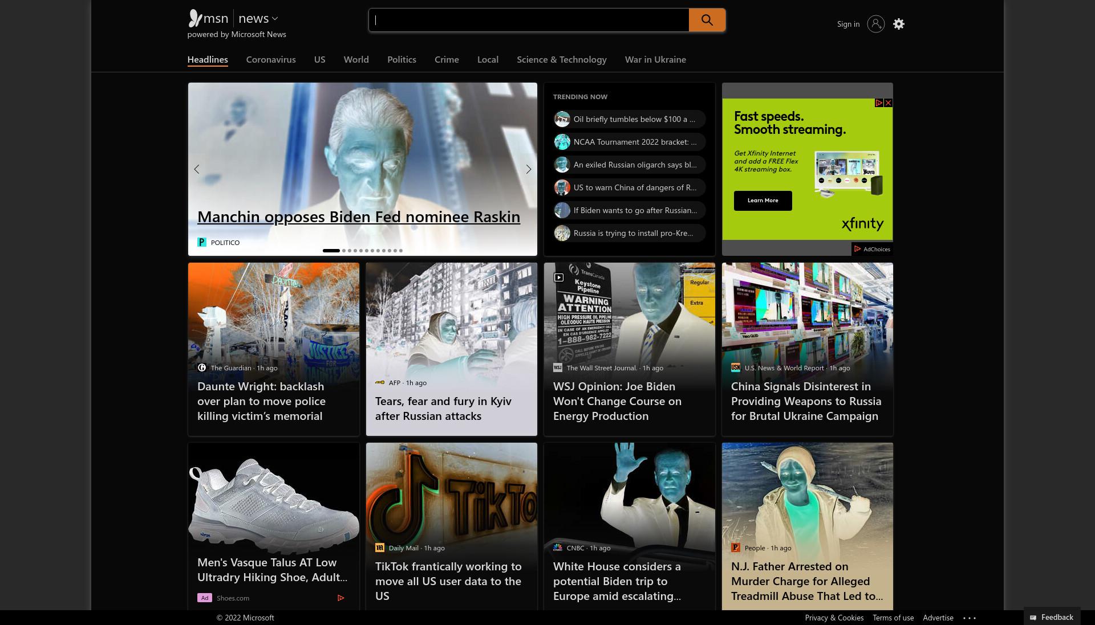The image size is (1095, 625).
Task: Select the second carousel dot indicator
Action: (344, 251)
